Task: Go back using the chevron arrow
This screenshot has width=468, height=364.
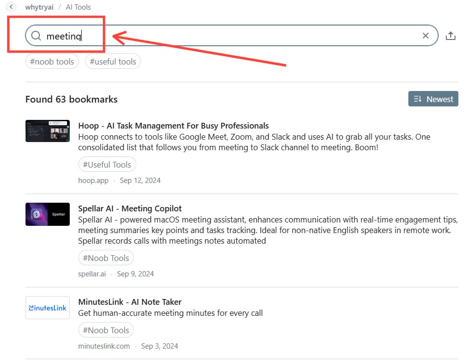Action: point(11,7)
